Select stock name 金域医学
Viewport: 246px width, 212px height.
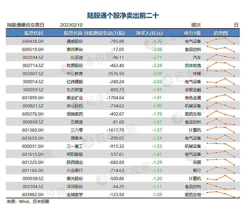[75, 195]
